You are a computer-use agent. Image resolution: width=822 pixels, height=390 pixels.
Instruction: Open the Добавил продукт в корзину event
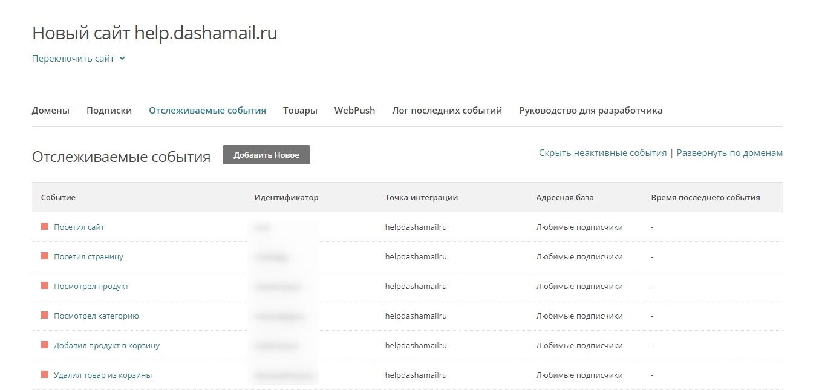click(x=106, y=346)
